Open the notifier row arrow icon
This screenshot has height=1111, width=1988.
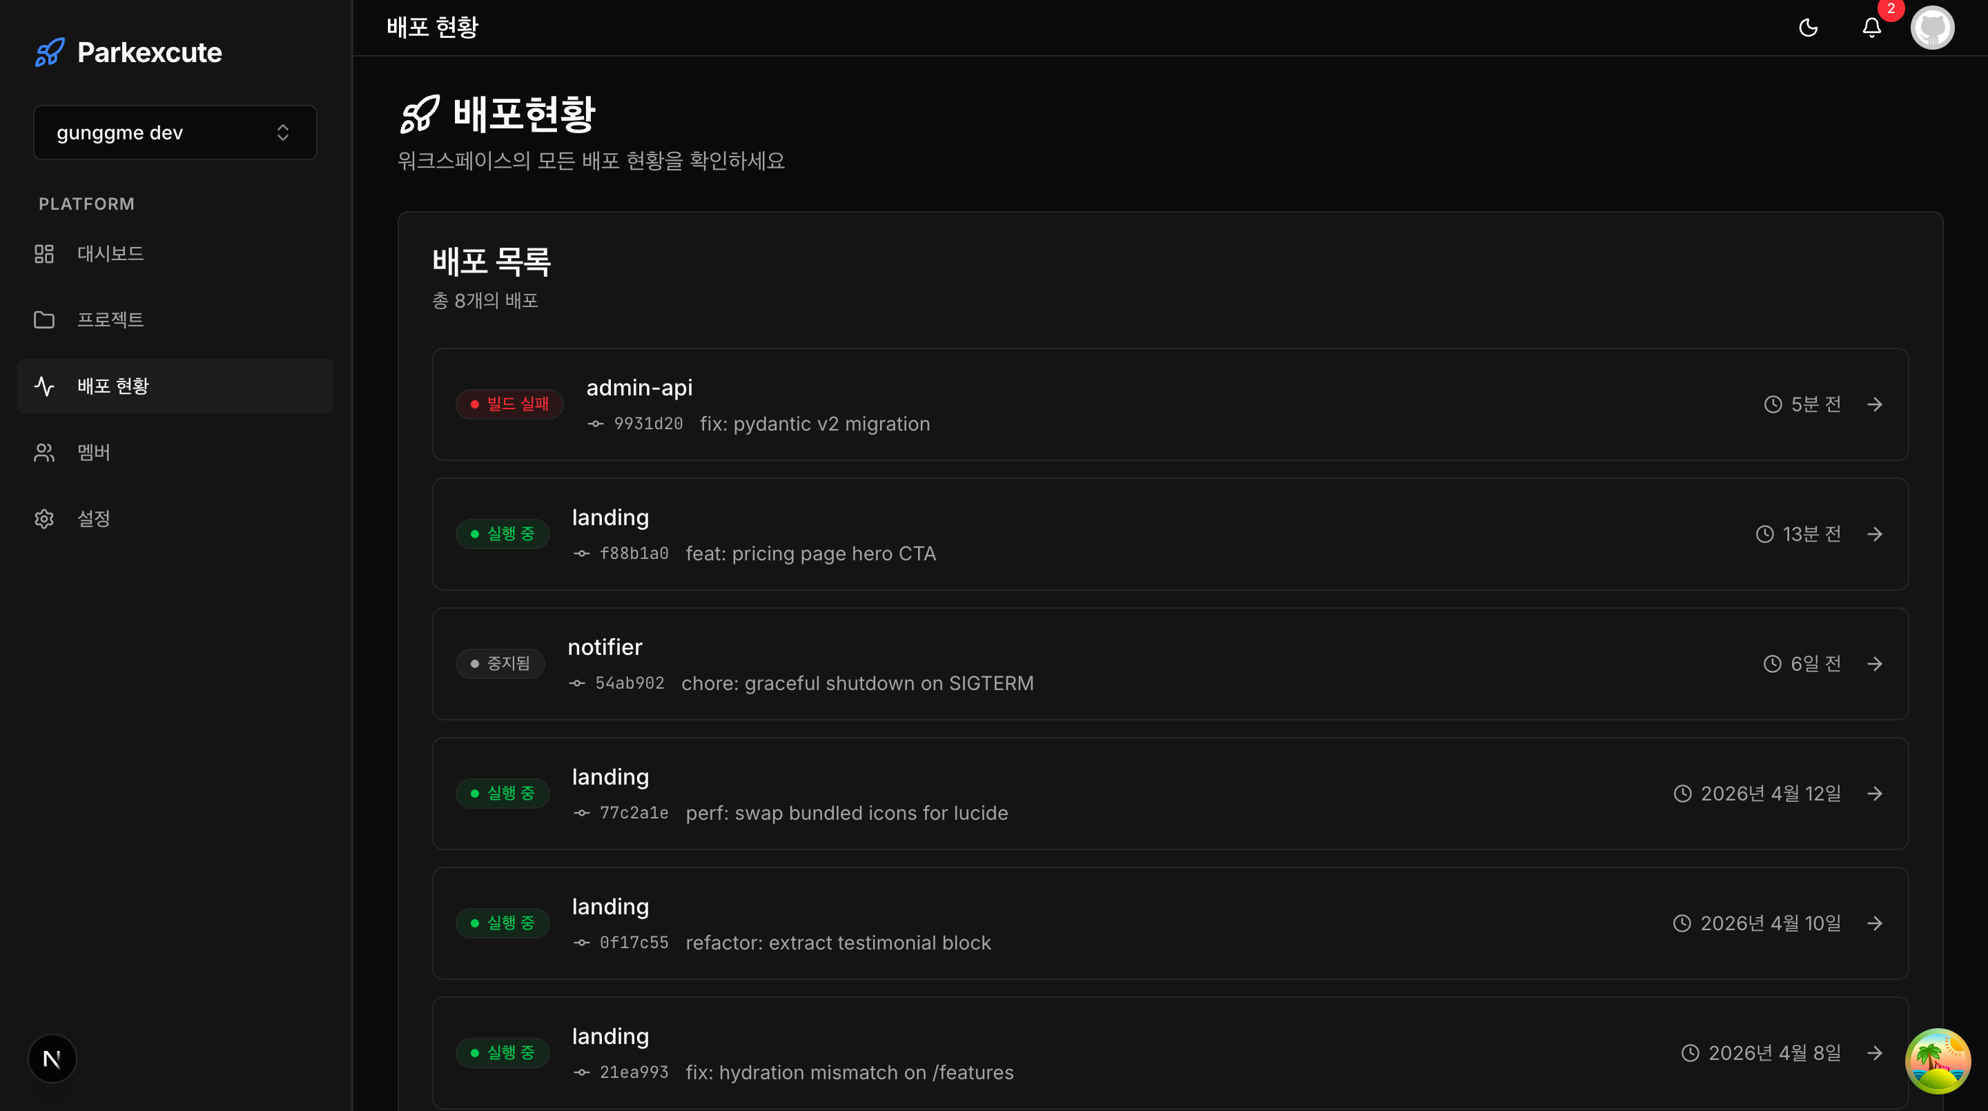coord(1876,662)
